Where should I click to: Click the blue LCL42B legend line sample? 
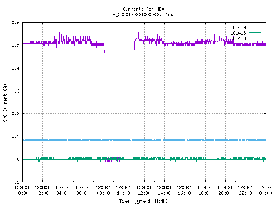click(x=255, y=38)
